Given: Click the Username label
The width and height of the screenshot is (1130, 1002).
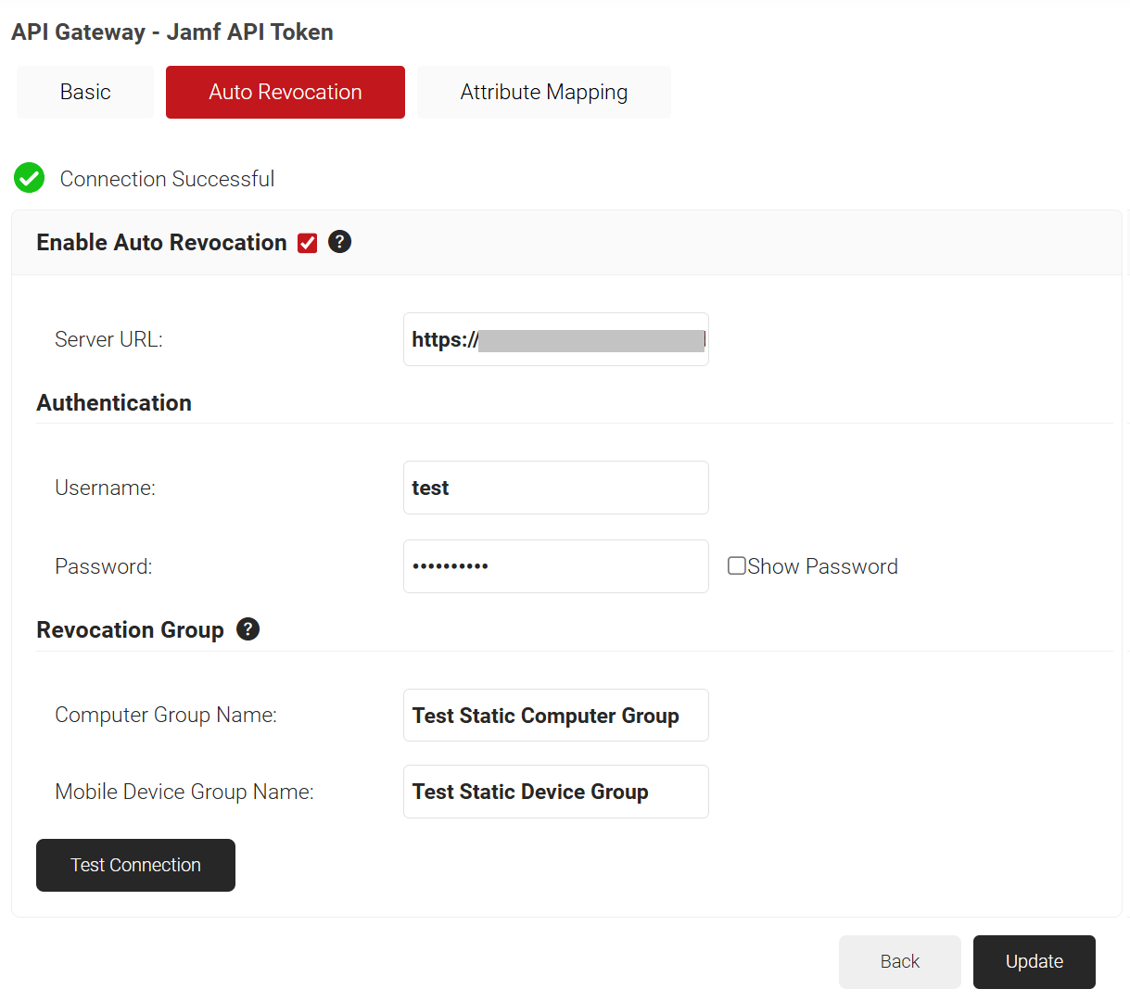Looking at the screenshot, I should (105, 488).
